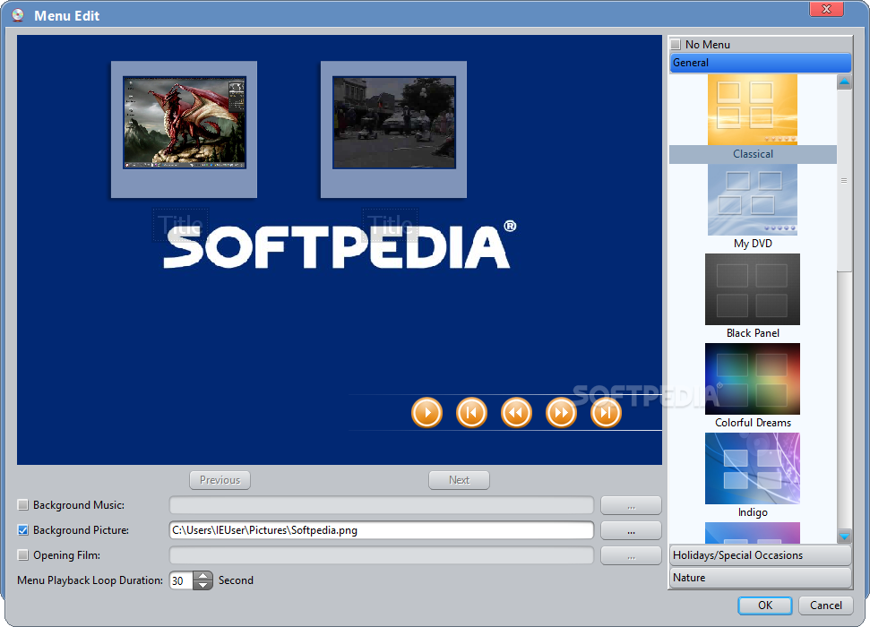
Task: Click the skip-to-first orange button in preview
Action: pos(471,413)
